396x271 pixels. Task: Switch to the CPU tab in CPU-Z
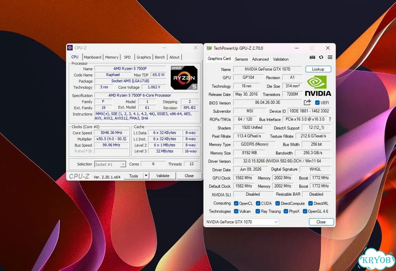tap(75, 57)
